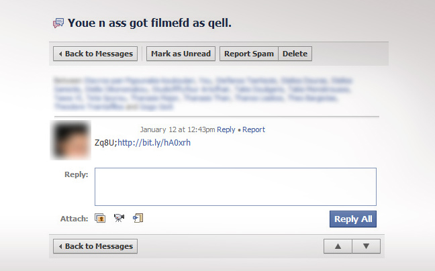435x271 pixels.
Task: Click the blurred recipients name list
Action: [x=203, y=94]
